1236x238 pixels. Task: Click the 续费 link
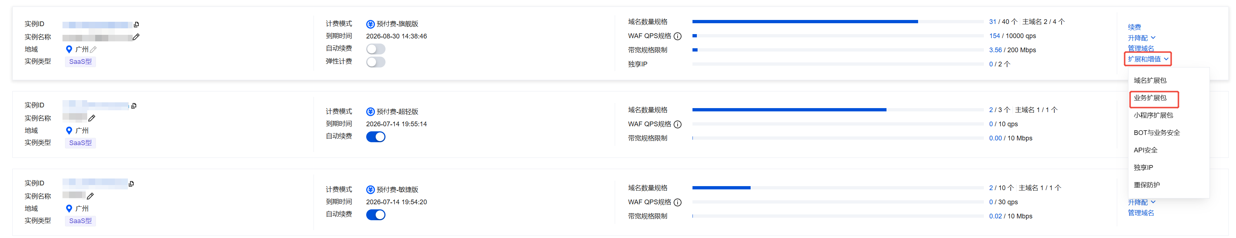pos(1134,27)
